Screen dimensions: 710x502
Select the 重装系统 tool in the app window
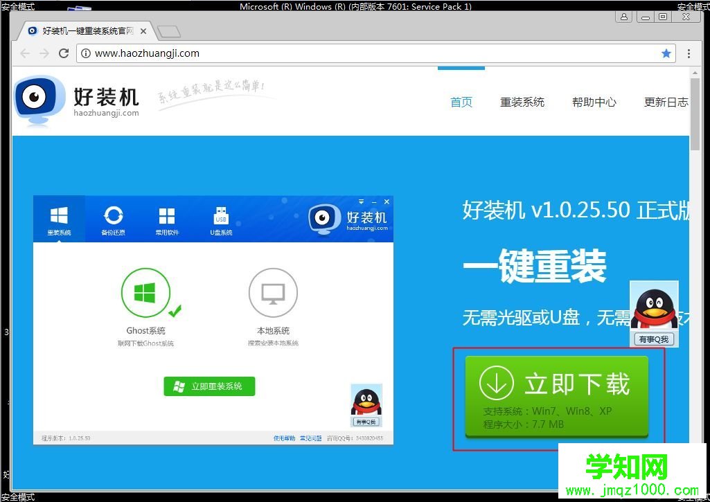click(x=59, y=218)
